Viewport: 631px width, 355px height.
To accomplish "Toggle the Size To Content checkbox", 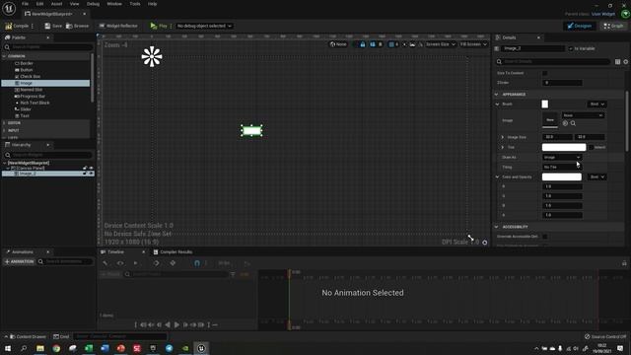I will [x=545, y=73].
